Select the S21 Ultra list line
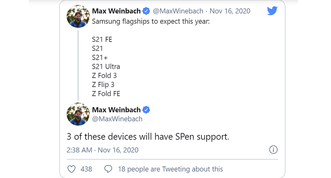The width and height of the screenshot is (331, 178). coord(106,67)
